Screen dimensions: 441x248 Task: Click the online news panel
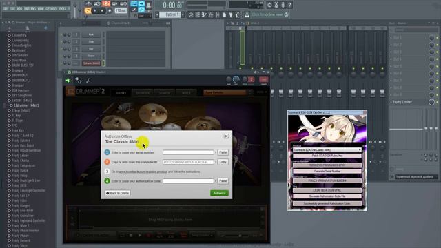(x=270, y=14)
